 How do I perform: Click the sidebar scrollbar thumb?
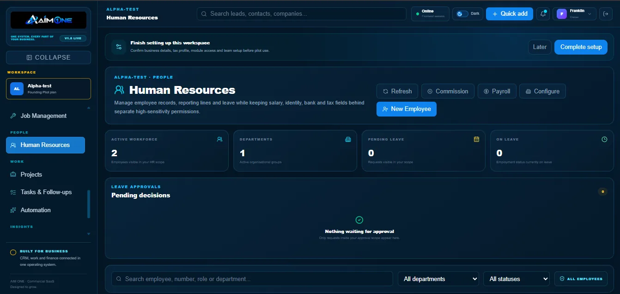coord(89,204)
